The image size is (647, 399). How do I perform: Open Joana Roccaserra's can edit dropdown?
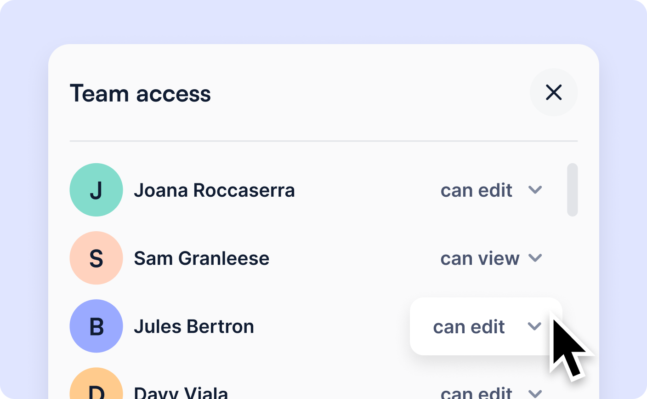tap(491, 190)
